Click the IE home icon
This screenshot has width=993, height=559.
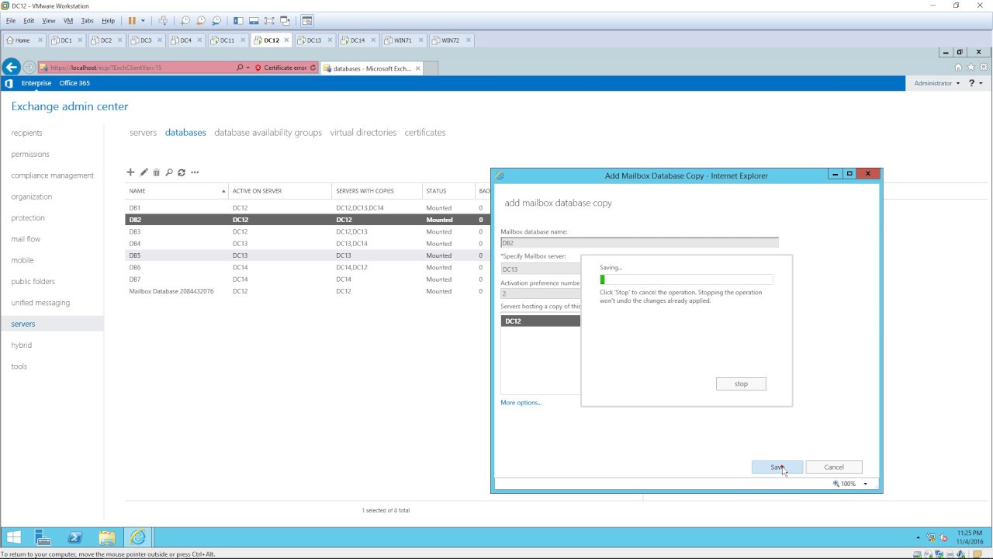(x=959, y=68)
